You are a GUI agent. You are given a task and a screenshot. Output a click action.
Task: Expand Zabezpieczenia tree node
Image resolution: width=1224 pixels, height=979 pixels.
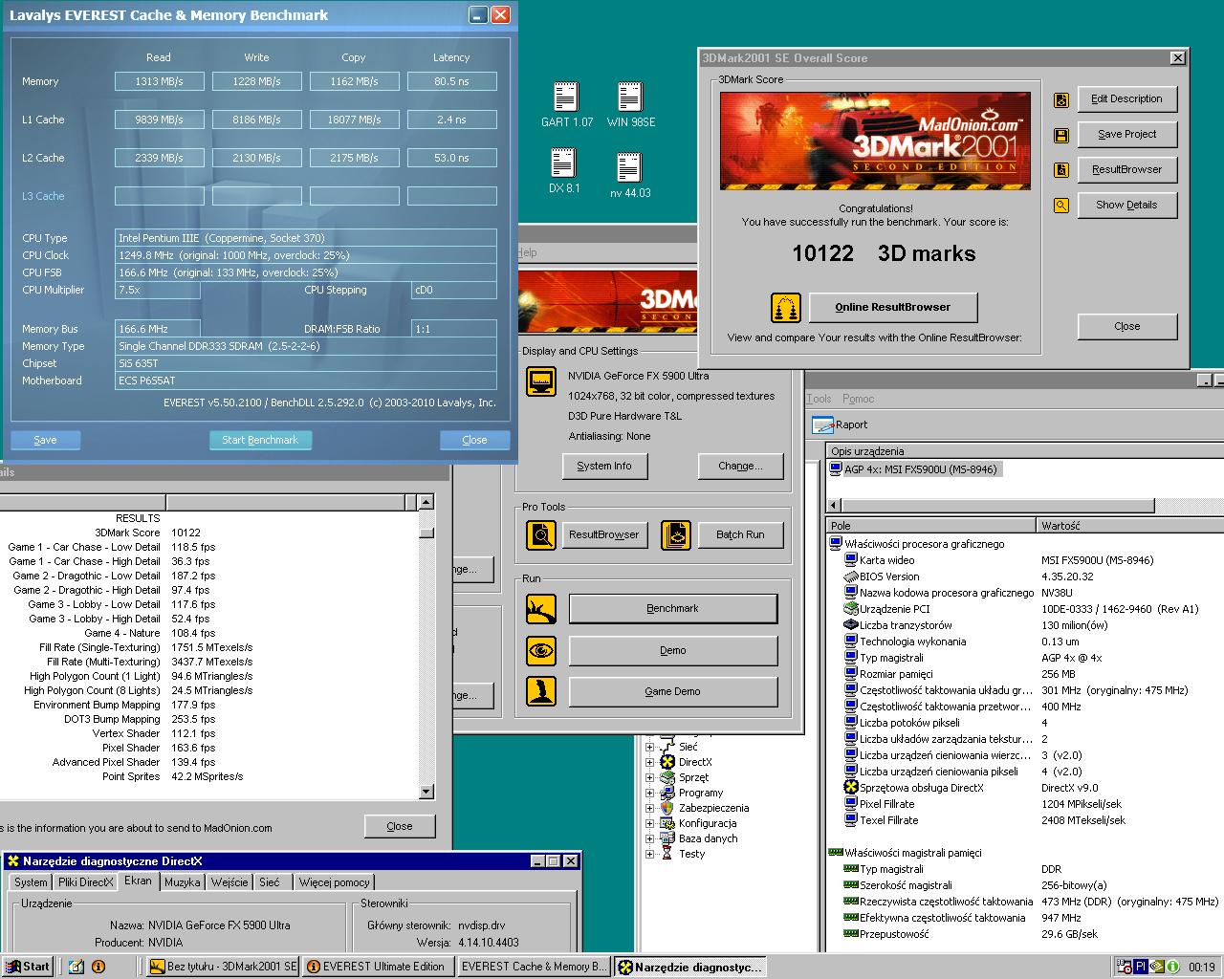click(649, 808)
